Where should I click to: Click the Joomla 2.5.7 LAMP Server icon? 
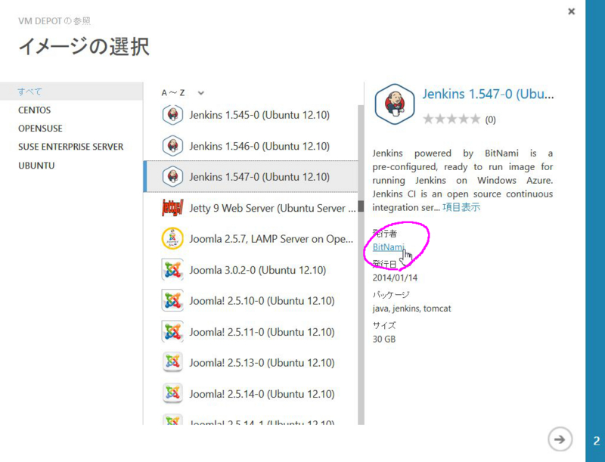point(172,239)
